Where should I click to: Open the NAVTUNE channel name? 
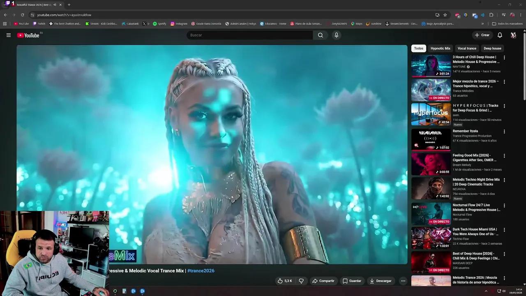(x=459, y=67)
